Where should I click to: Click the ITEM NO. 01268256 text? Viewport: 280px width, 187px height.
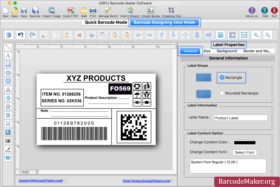pyautogui.click(x=61, y=94)
